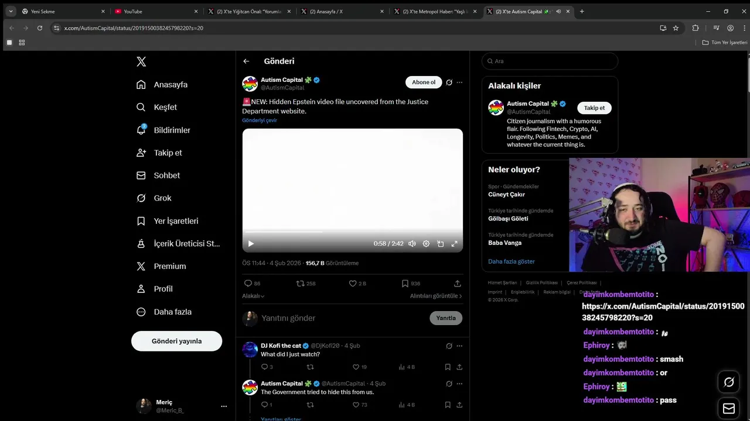Repost DJ Kofi the cat's reply
This screenshot has height=421, width=750.
point(311,367)
